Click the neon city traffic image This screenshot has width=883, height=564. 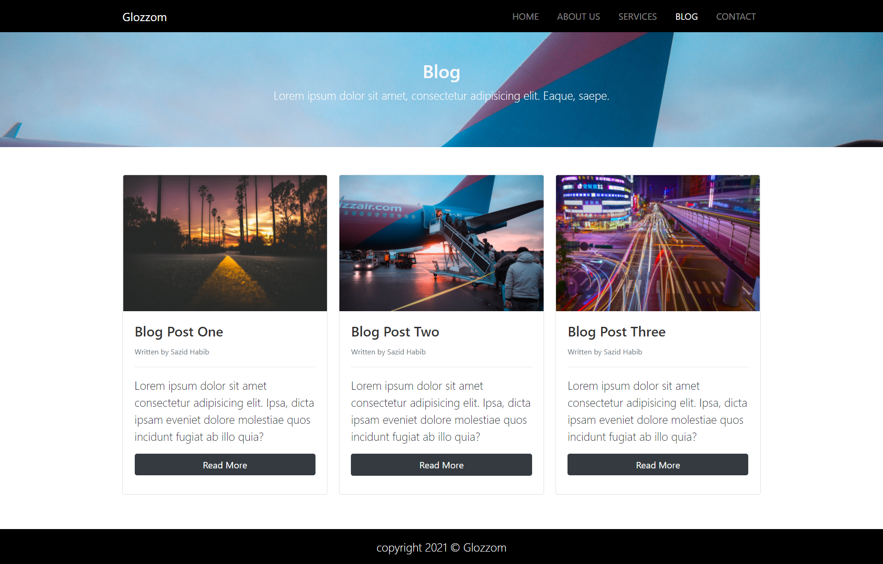658,243
